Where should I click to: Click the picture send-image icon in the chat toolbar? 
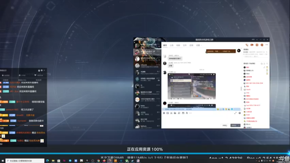183,113
